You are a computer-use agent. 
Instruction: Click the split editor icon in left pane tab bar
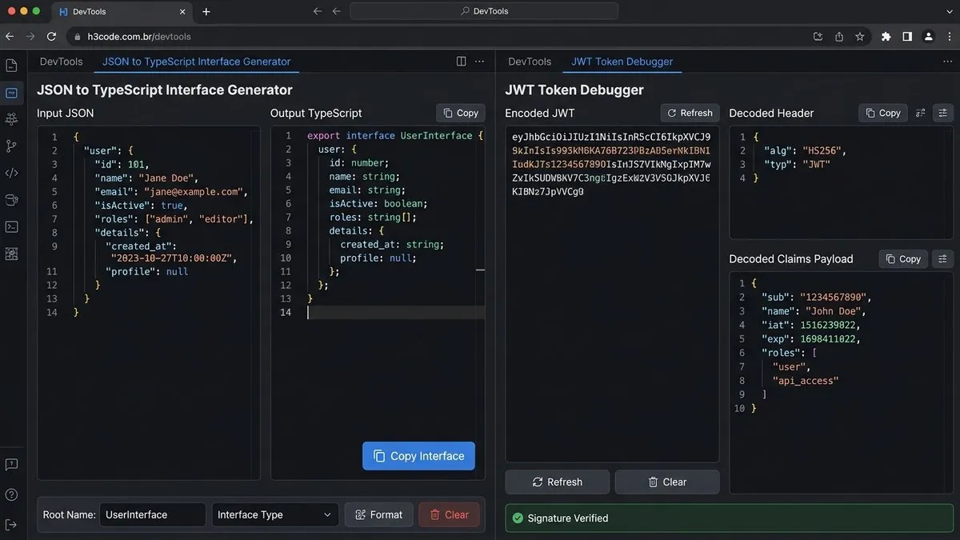pyautogui.click(x=461, y=62)
